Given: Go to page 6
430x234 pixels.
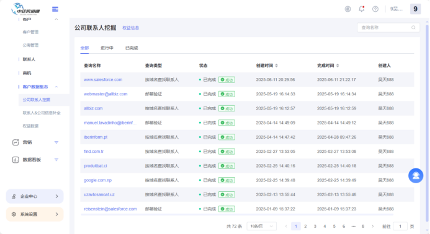Looking at the screenshot, I should coord(344,226).
